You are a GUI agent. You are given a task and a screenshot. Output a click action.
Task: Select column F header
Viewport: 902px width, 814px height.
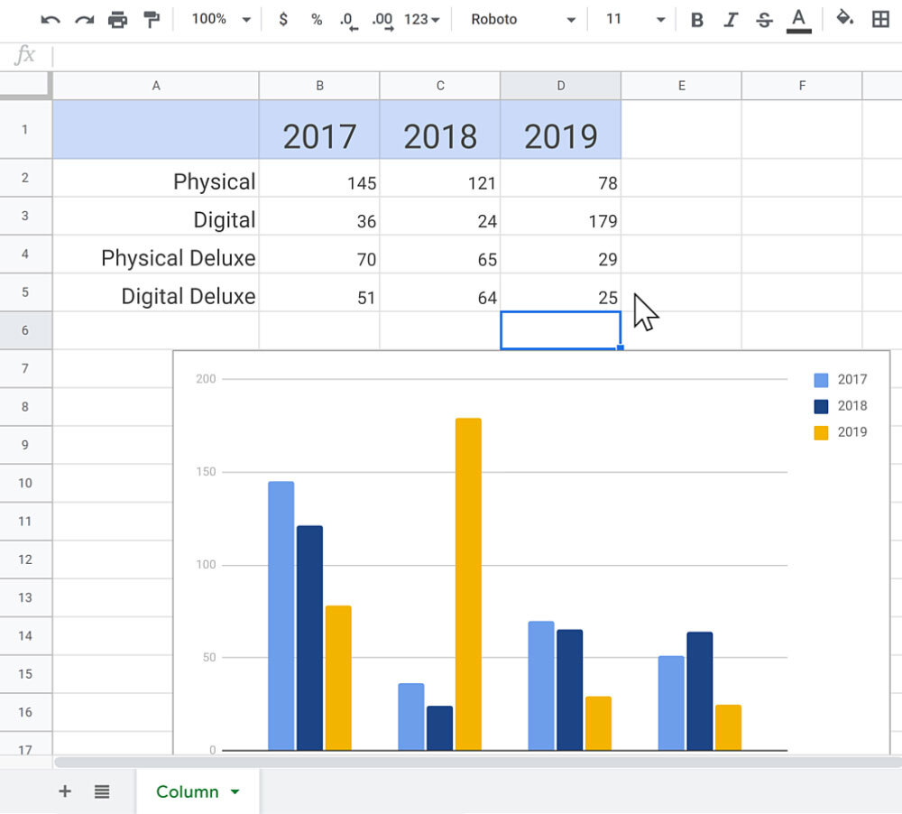(x=802, y=86)
